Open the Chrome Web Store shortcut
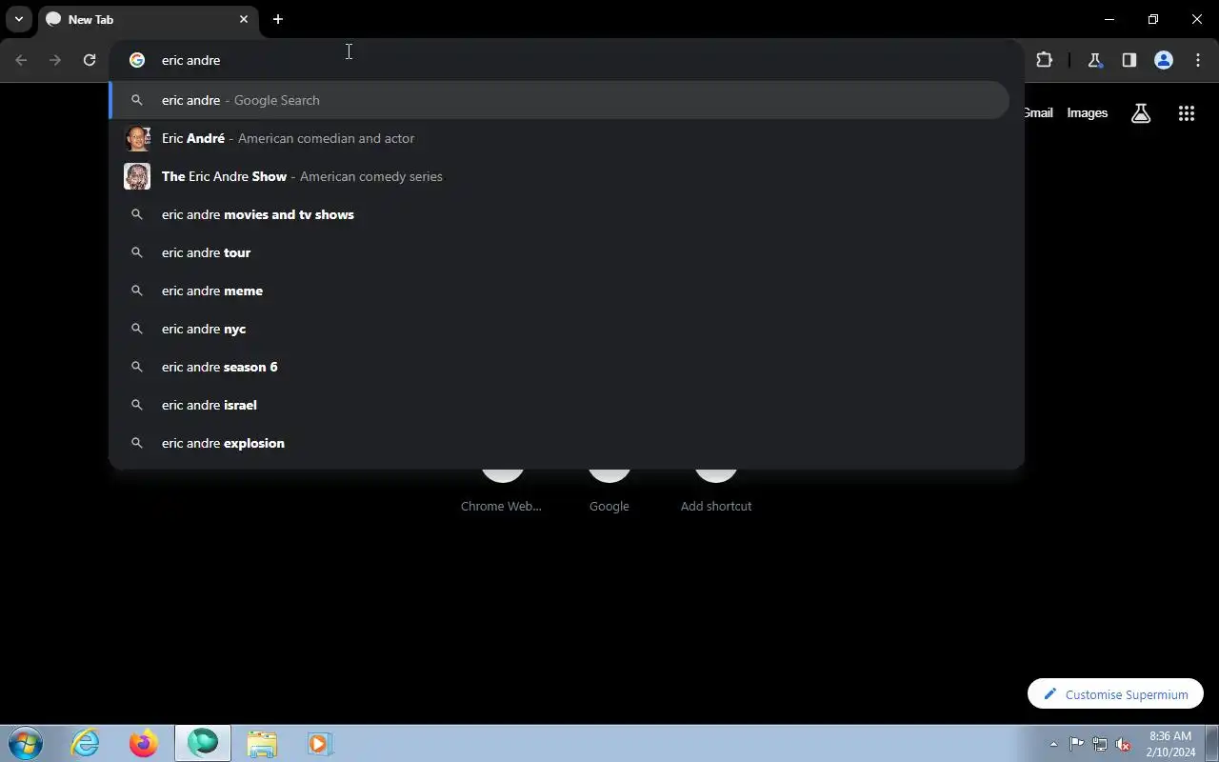 pyautogui.click(x=501, y=491)
